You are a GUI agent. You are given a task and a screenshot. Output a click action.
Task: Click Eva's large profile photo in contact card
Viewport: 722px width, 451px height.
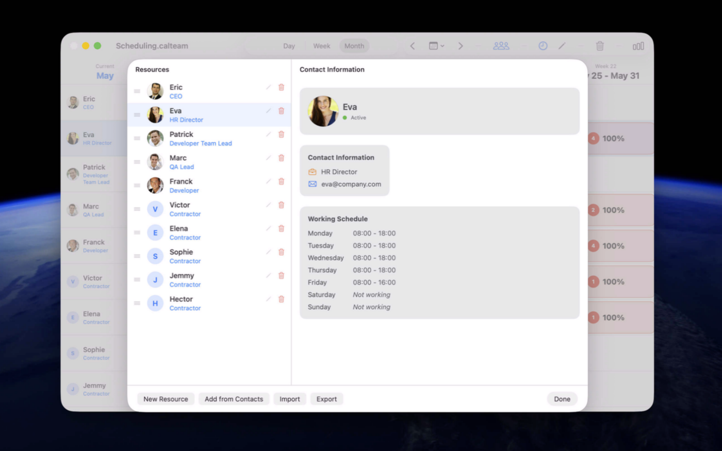pos(323,111)
